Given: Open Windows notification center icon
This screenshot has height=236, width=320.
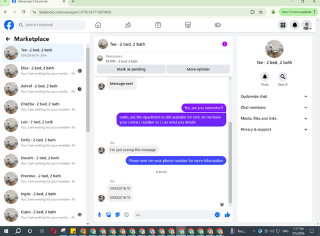Looking at the screenshot, I should [x=312, y=231].
